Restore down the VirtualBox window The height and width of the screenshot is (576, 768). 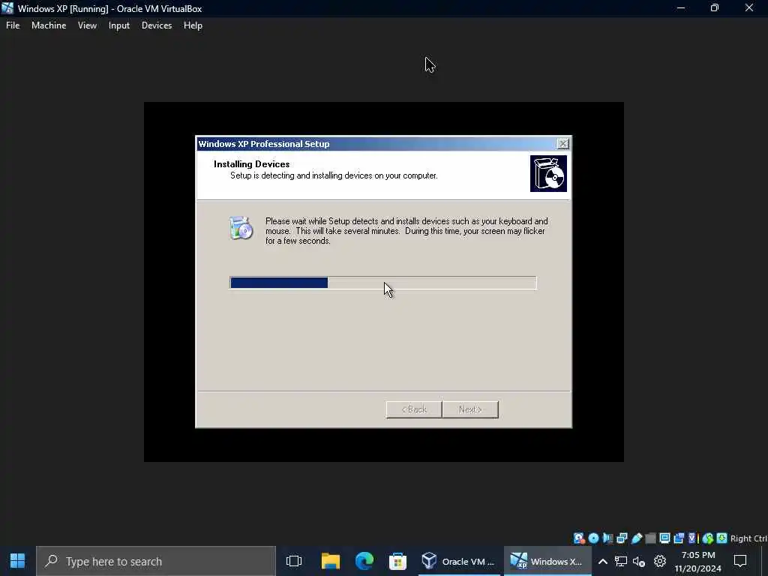click(x=715, y=7)
